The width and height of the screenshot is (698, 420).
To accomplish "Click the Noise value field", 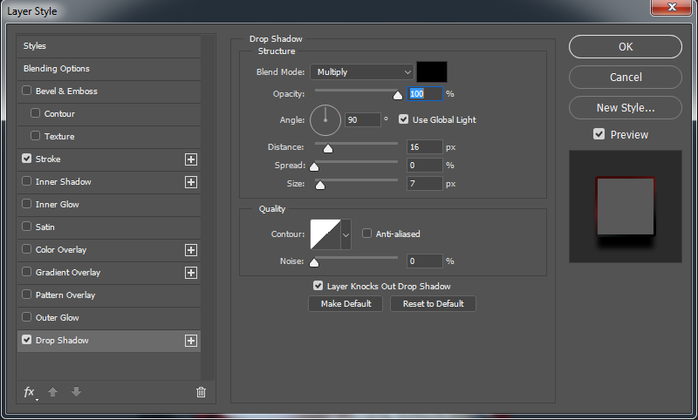I will (425, 261).
